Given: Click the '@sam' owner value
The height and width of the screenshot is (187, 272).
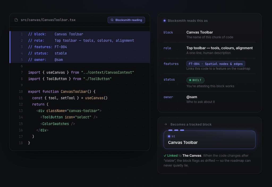Looking at the screenshot, I should 192,97.
